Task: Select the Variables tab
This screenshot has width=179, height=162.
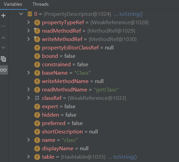Action: click(x=13, y=4)
